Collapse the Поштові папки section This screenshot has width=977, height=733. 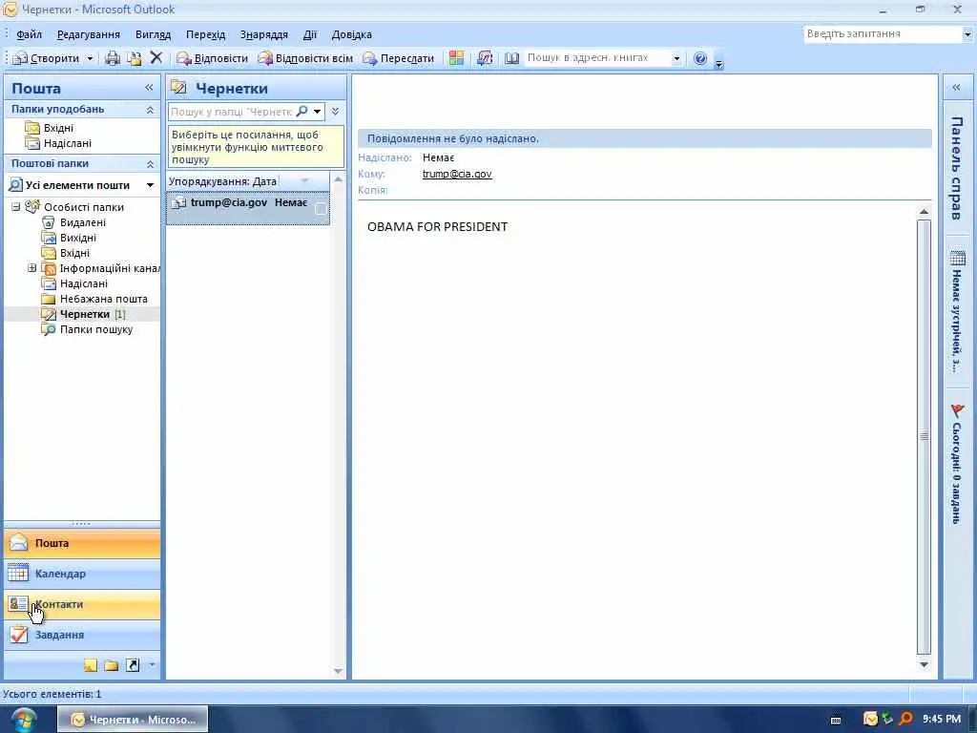click(x=150, y=164)
